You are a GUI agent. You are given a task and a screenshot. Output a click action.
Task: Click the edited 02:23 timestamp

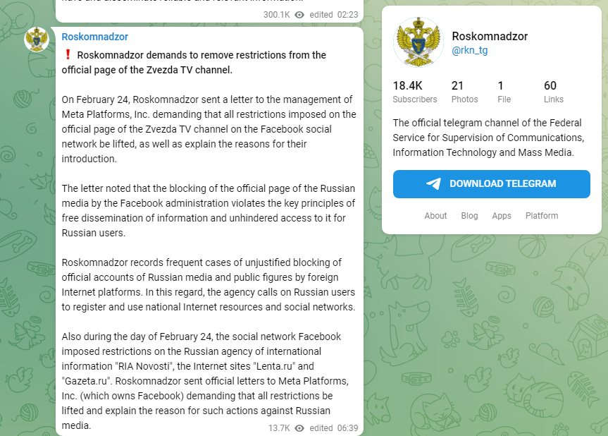333,15
